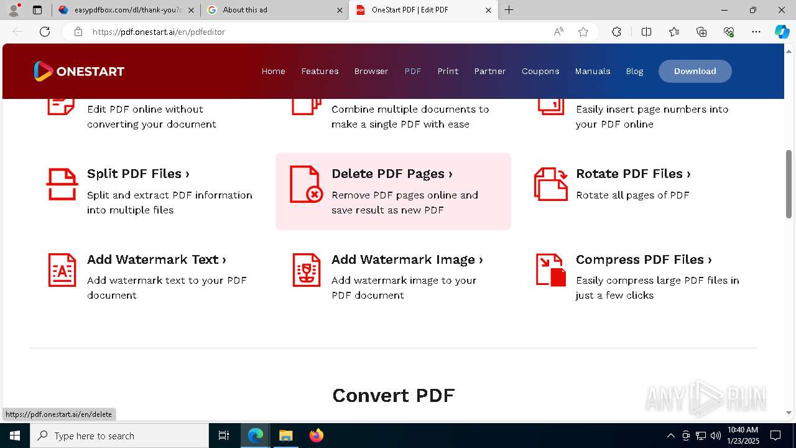Click the Edge icon on the taskbar
Screen dimensions: 796x448
pyautogui.click(x=256, y=436)
